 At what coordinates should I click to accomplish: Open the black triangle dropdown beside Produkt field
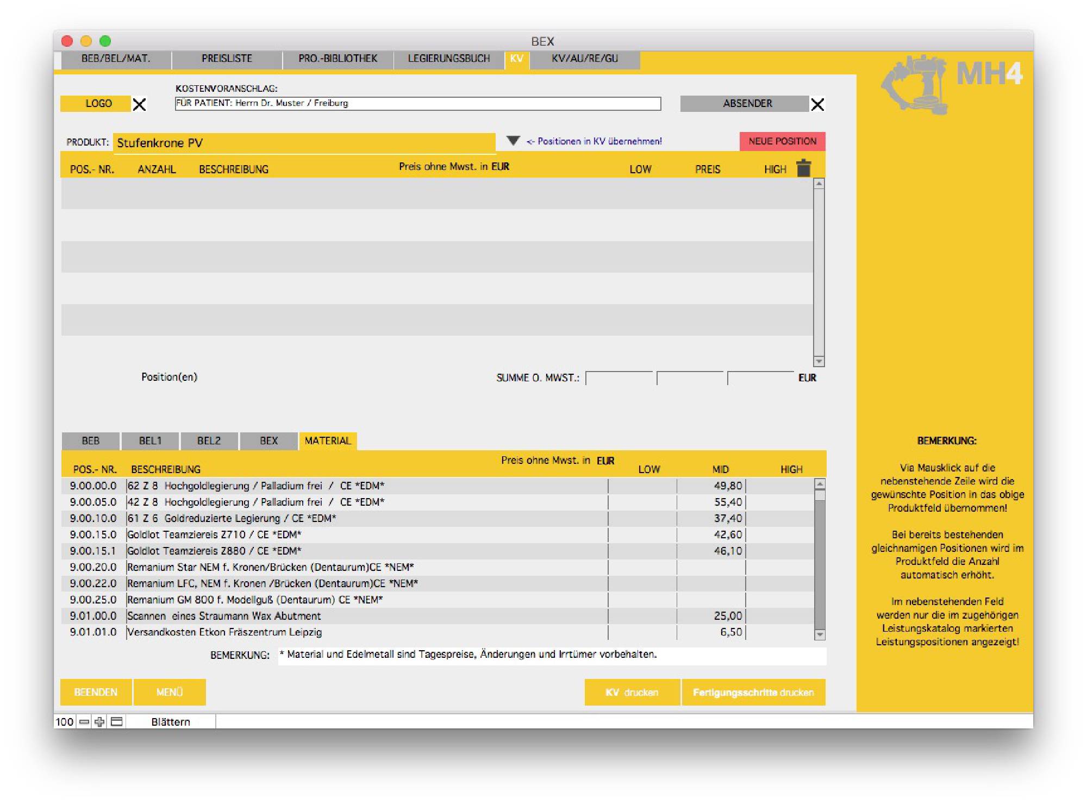[x=513, y=141]
